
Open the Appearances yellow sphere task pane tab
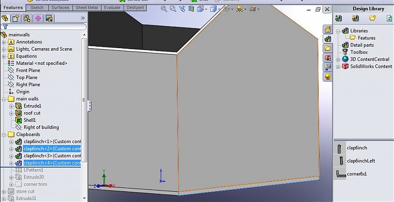pos(328,76)
